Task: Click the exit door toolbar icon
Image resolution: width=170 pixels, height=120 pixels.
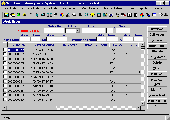Action: pyautogui.click(x=166, y=15)
